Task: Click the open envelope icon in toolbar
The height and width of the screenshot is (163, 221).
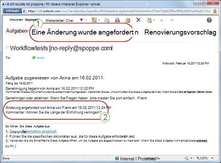Action: pos(128,20)
